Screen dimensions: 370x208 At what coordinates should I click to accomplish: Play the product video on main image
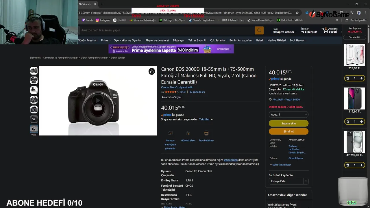coord(98,101)
